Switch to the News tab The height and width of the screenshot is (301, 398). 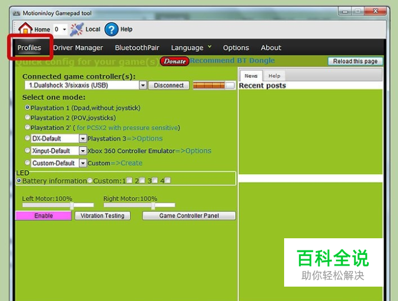click(251, 76)
